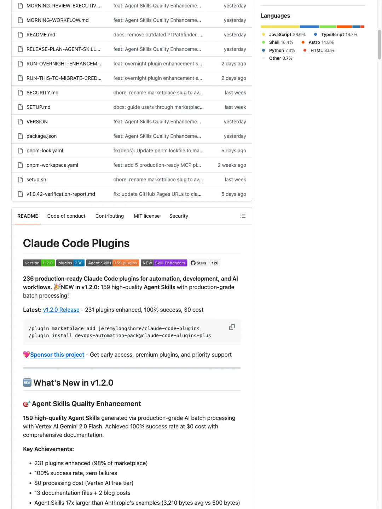The width and height of the screenshot is (382, 509).
Task: Click the file icon beside SECURITY.md
Action: 21,93
